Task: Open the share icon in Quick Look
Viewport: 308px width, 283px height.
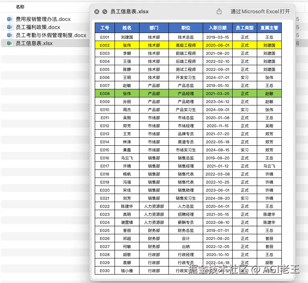Action: [x=219, y=12]
